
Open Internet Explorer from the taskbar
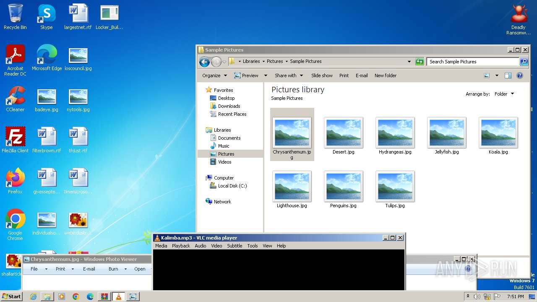pyautogui.click(x=33, y=297)
